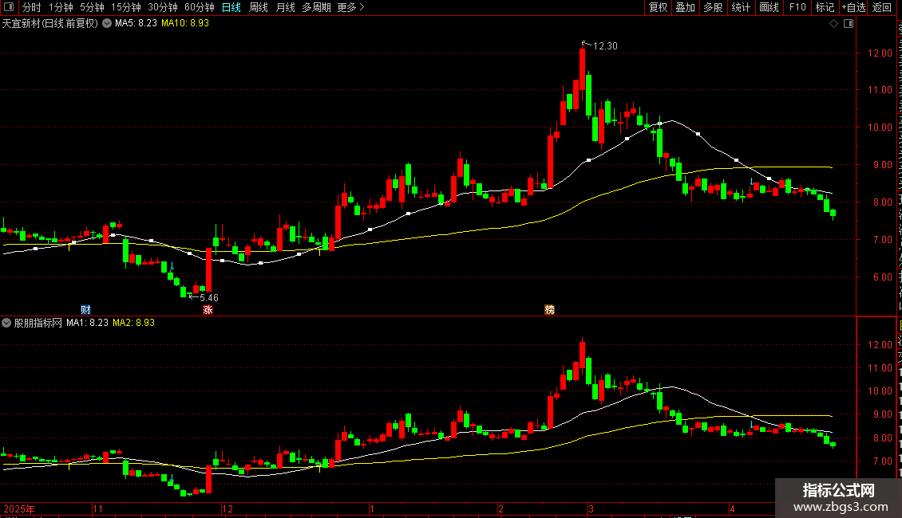Switch to 周线 weekly chart
The image size is (902, 518).
pyautogui.click(x=259, y=7)
